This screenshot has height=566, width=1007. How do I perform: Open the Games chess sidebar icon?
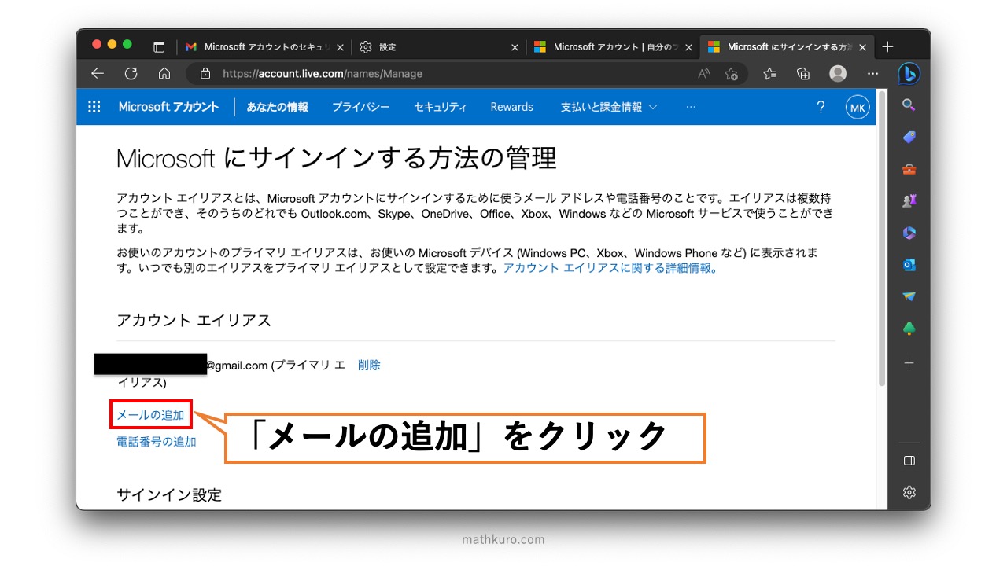pos(909,201)
